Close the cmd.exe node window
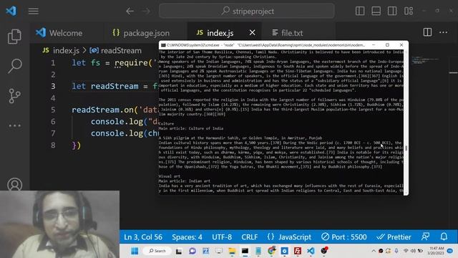 [x=401, y=45]
